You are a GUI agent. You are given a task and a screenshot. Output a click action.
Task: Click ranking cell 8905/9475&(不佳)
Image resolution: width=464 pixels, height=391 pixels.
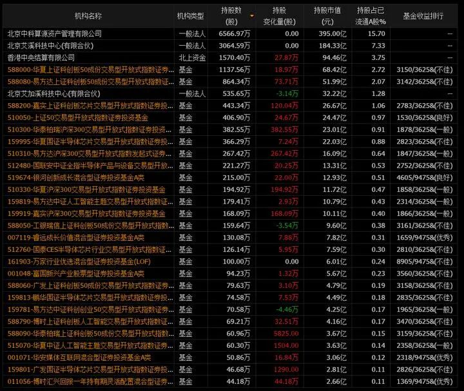pyautogui.click(x=425, y=262)
